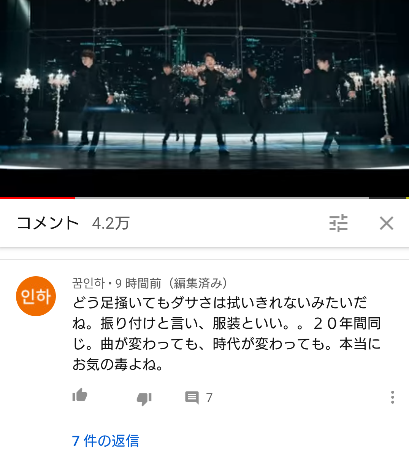Click the black letterbox below the video
Image resolution: width=409 pixels, height=452 pixels.
pos(204,182)
